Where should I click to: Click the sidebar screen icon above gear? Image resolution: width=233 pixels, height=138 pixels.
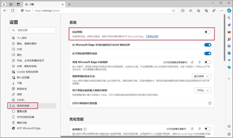pos(229,126)
